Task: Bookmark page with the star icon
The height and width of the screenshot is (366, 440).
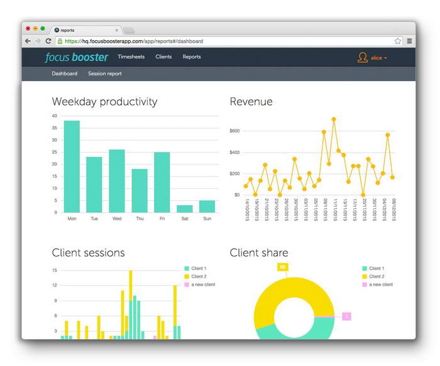Action: [397, 41]
